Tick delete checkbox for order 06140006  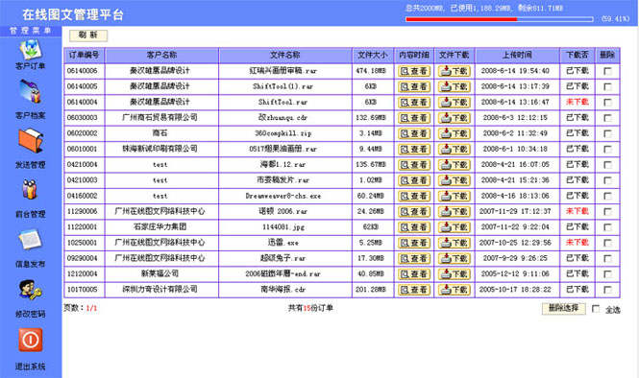tap(607, 71)
